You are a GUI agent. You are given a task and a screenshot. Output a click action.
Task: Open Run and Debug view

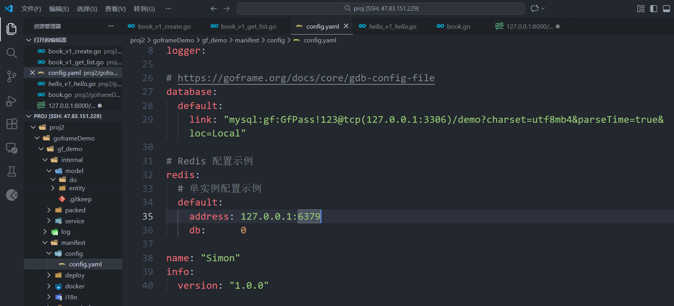coord(12,101)
